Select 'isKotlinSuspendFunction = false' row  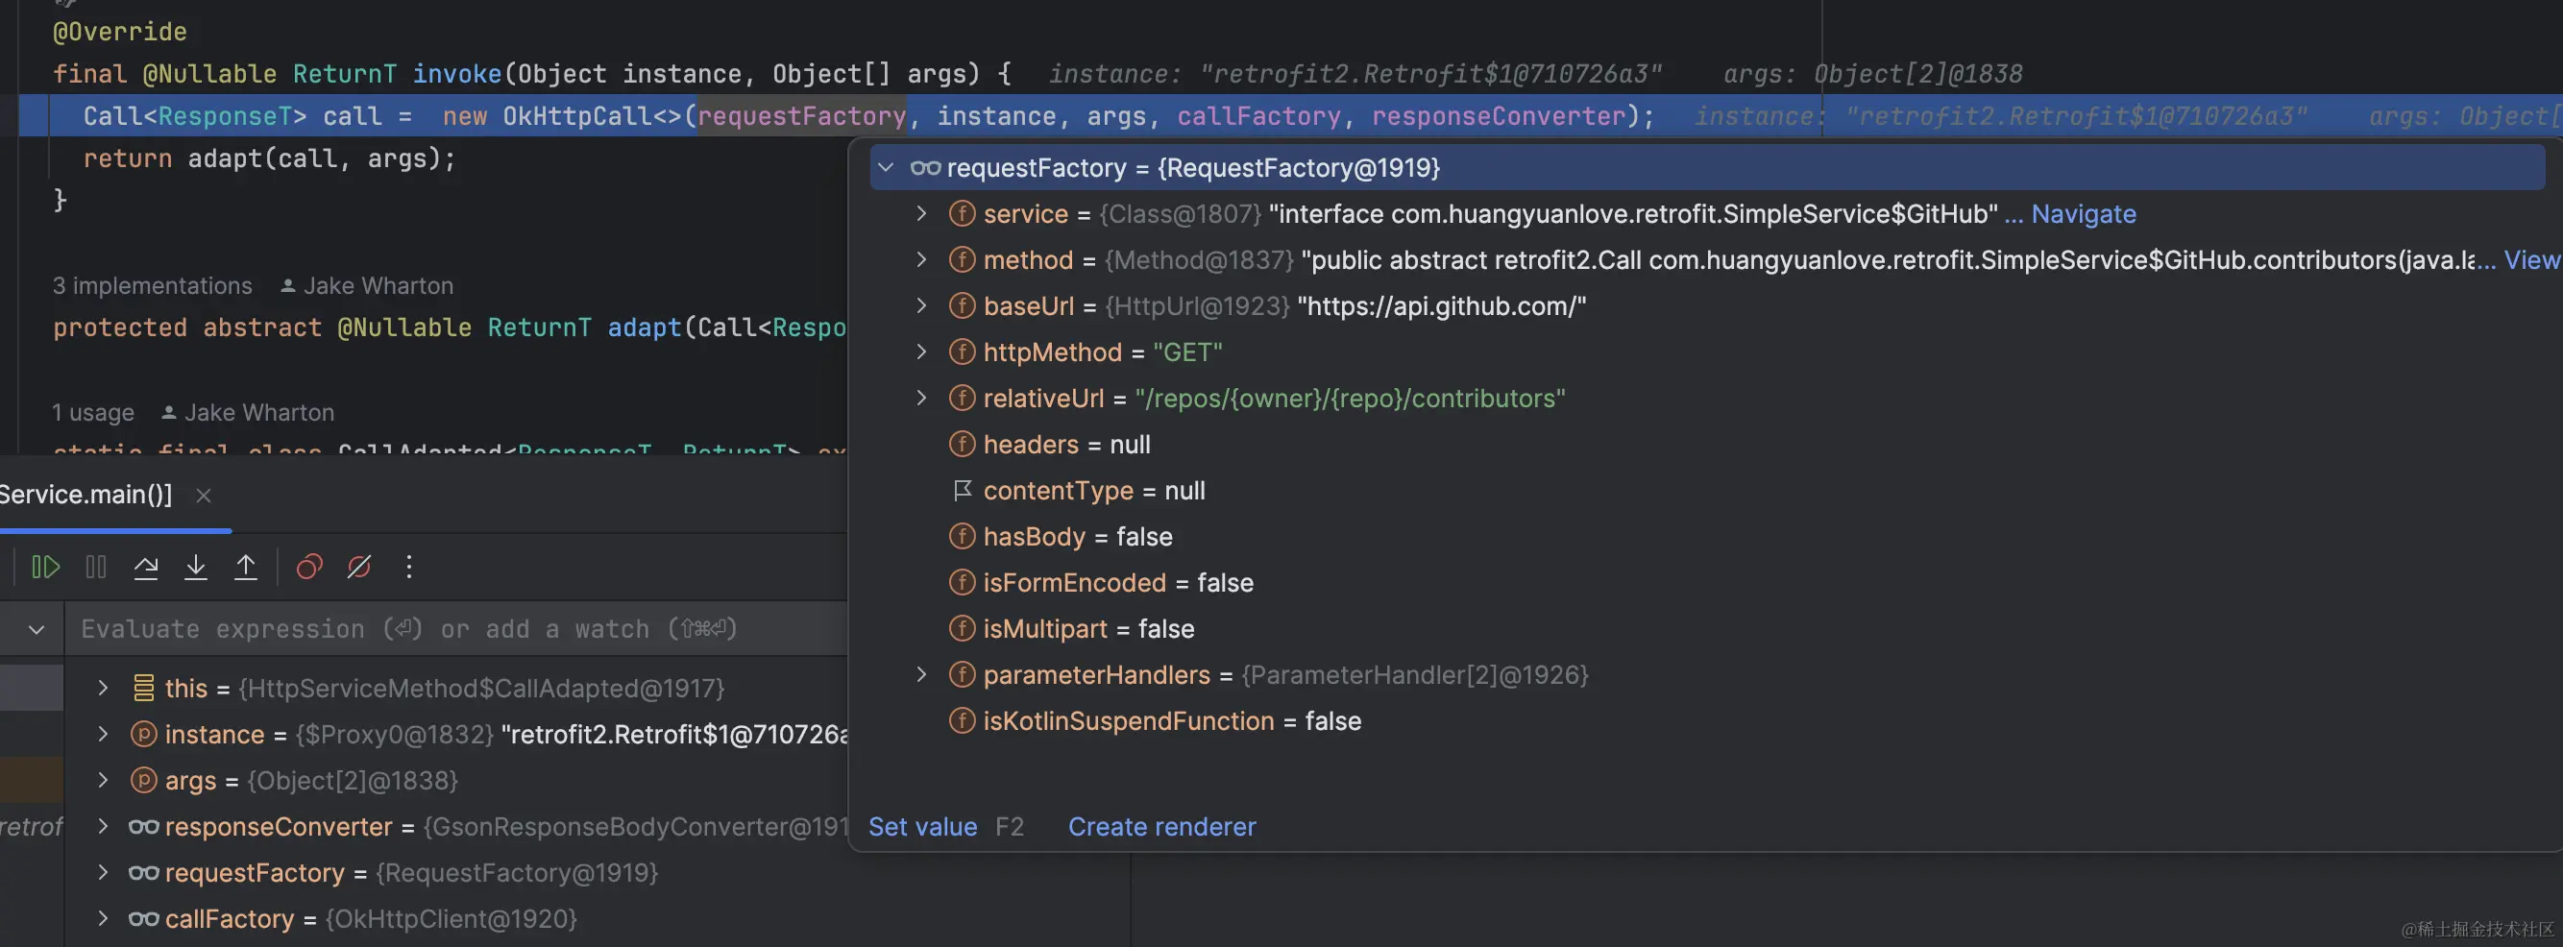click(x=1705, y=720)
